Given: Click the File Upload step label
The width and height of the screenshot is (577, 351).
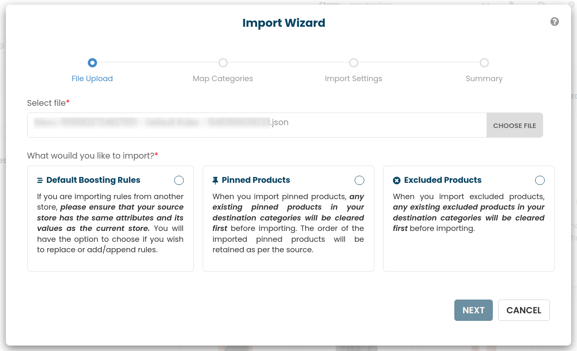Looking at the screenshot, I should 92,79.
